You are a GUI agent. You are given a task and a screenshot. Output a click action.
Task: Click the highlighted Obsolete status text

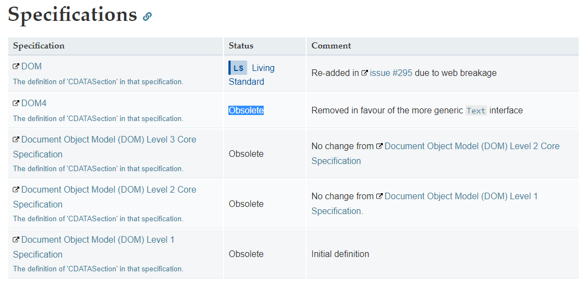[x=246, y=110]
